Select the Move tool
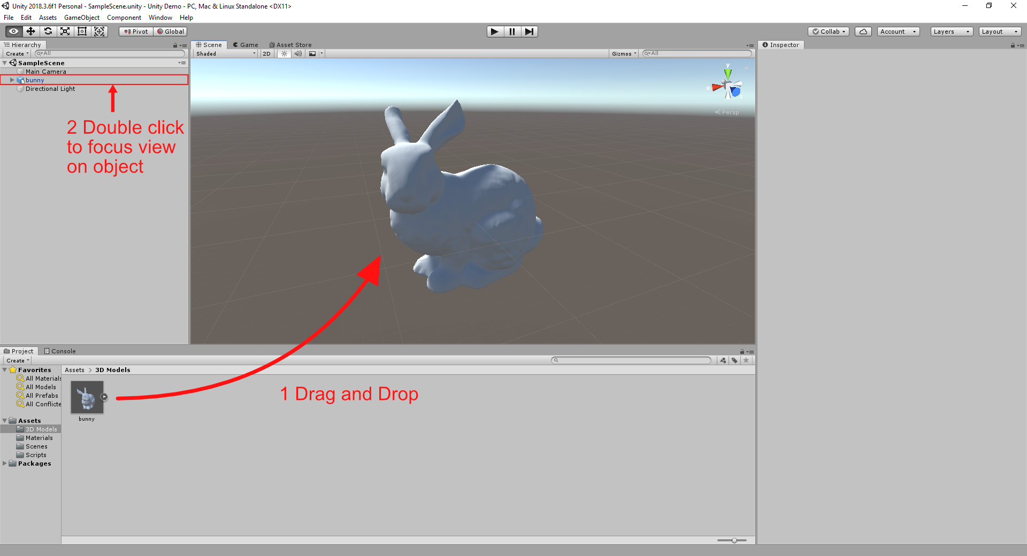 (31, 32)
